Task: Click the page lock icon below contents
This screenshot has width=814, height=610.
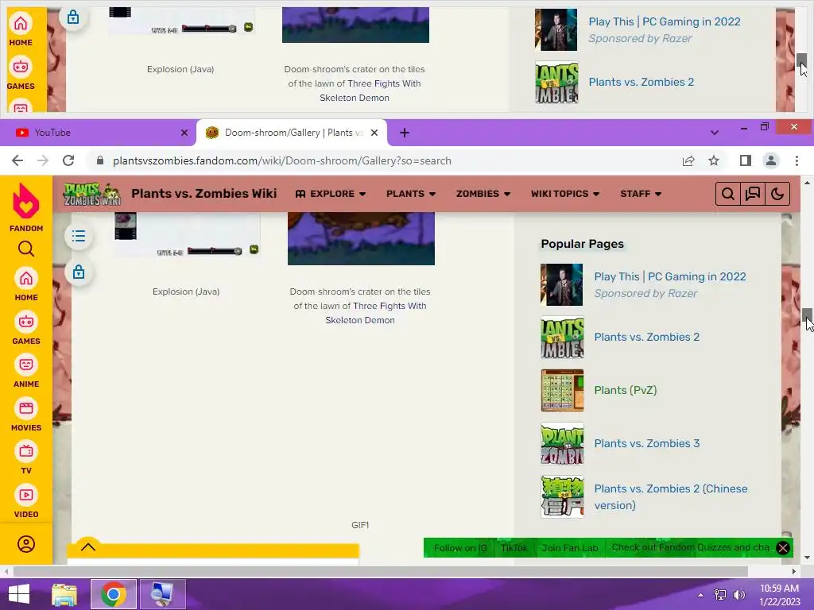Action: click(x=79, y=272)
